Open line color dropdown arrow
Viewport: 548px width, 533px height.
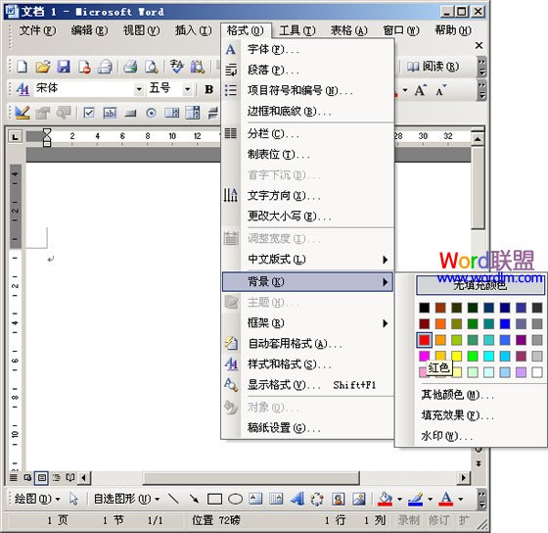pos(430,499)
